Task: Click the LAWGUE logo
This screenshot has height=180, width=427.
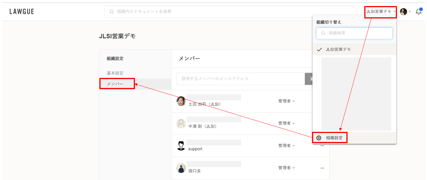Action: [22, 12]
